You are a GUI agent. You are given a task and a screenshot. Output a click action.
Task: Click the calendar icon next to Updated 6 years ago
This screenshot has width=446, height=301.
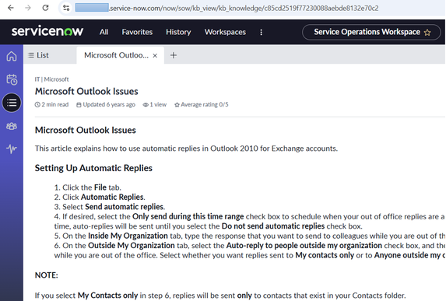(x=79, y=105)
